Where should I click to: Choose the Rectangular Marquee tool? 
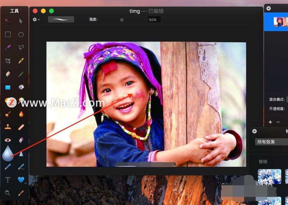(8, 34)
